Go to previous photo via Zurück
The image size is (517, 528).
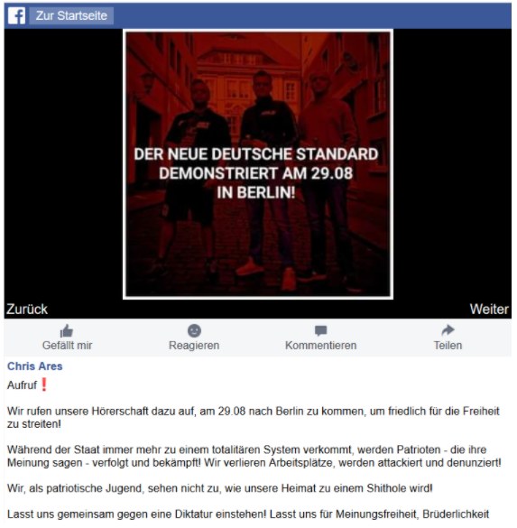click(x=27, y=309)
